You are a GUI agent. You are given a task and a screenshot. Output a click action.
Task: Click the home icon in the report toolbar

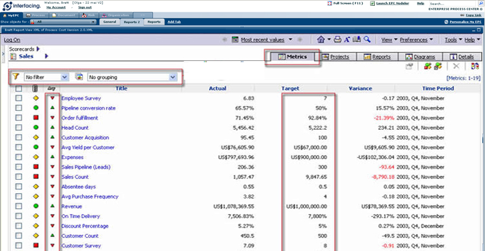[321, 40]
